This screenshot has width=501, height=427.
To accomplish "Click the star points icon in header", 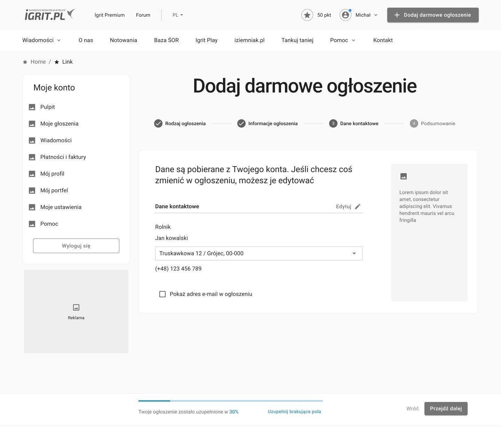I will click(x=307, y=15).
